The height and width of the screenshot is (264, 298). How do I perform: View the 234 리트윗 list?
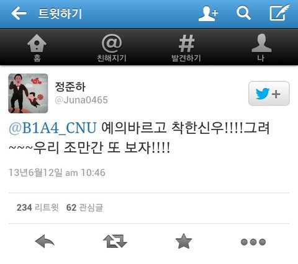[38, 208]
